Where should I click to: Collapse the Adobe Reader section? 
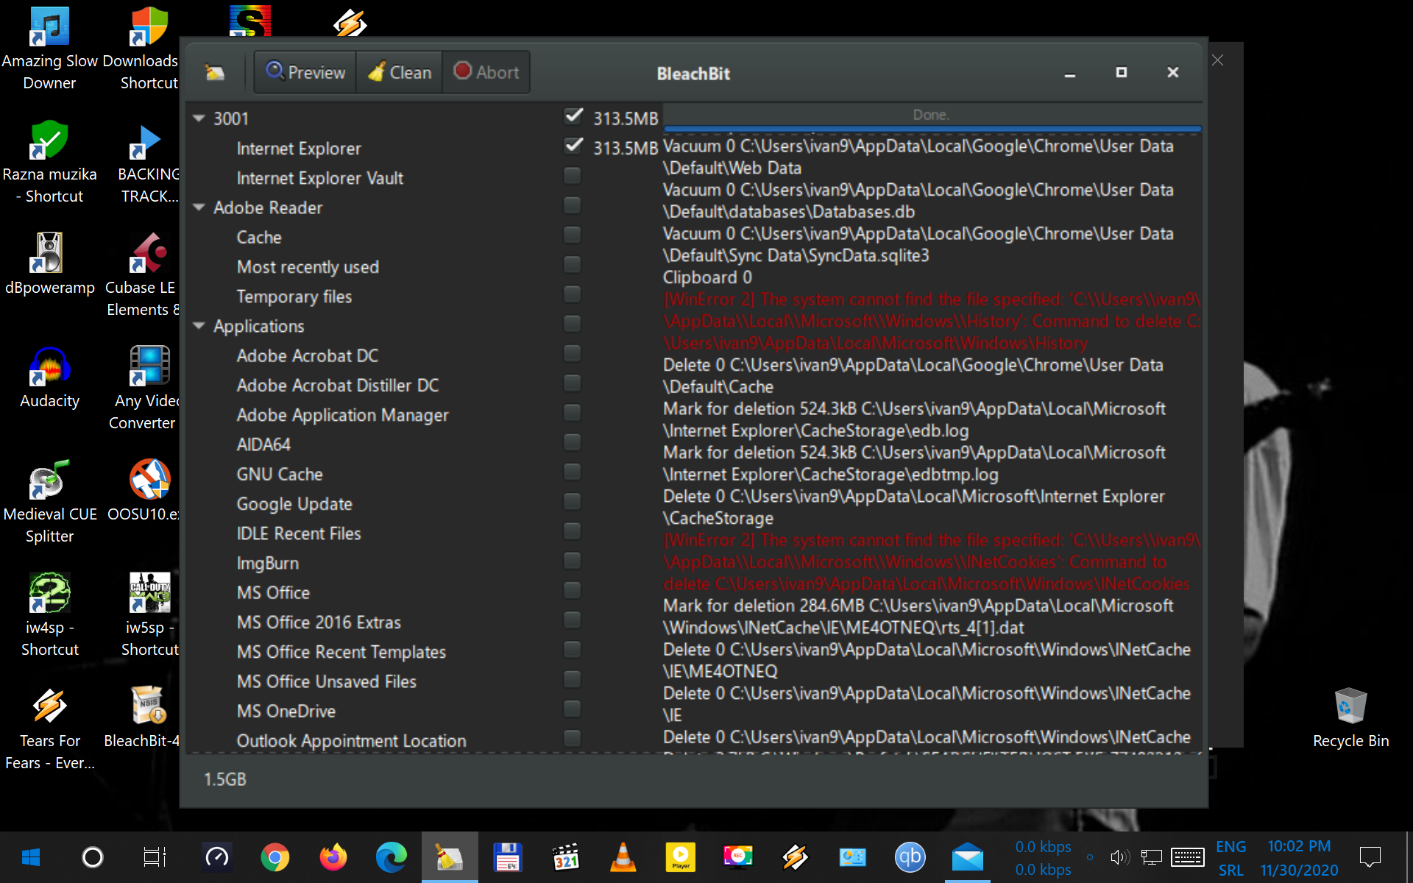tap(199, 207)
